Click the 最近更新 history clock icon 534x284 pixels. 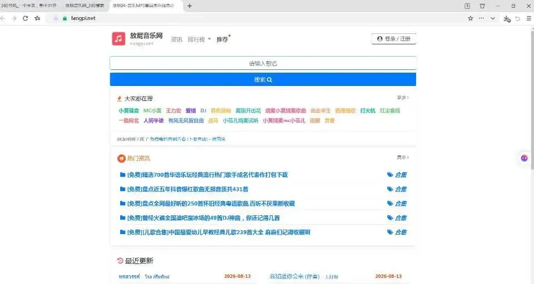pos(120,261)
